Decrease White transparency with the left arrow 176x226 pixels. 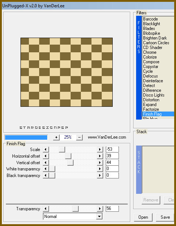(x=46, y=169)
